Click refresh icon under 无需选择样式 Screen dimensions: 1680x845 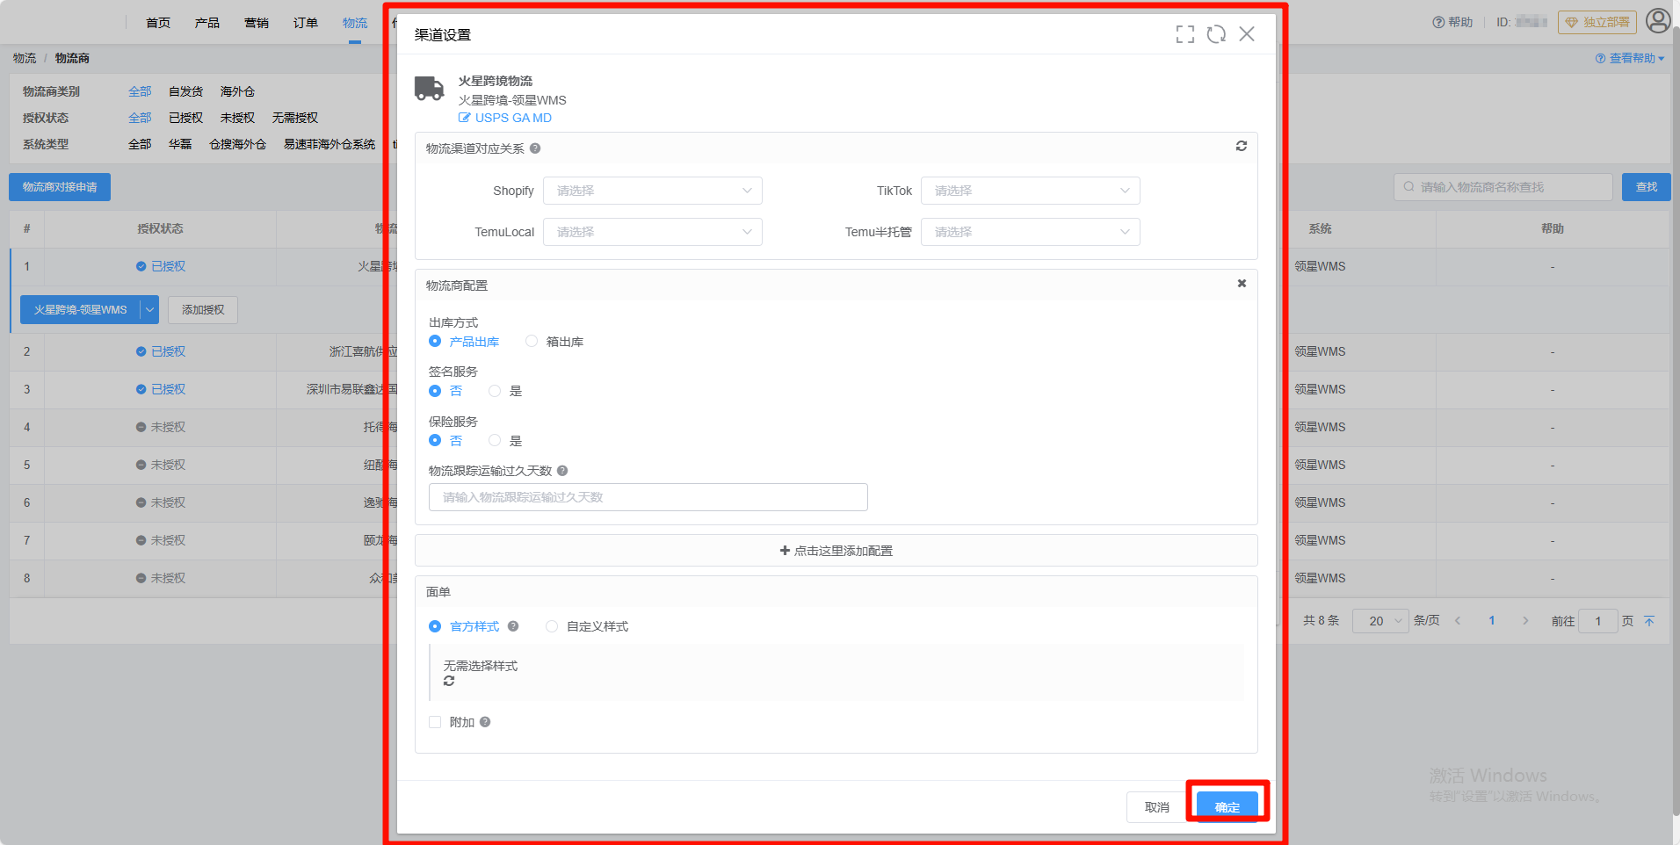(449, 681)
